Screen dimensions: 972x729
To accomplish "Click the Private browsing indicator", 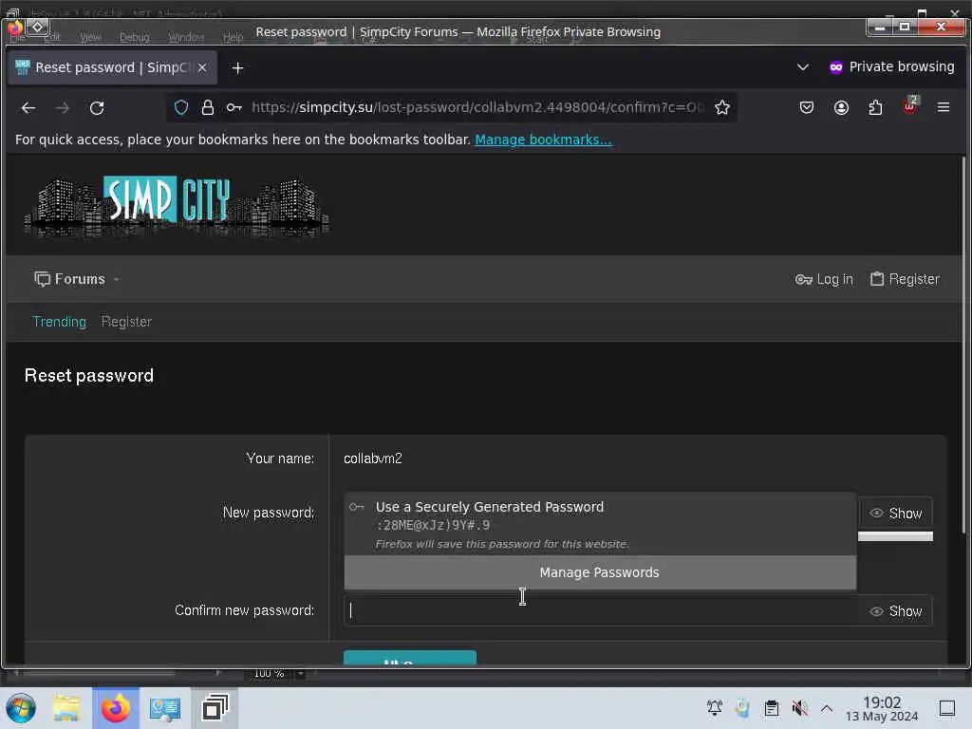I will [x=891, y=67].
